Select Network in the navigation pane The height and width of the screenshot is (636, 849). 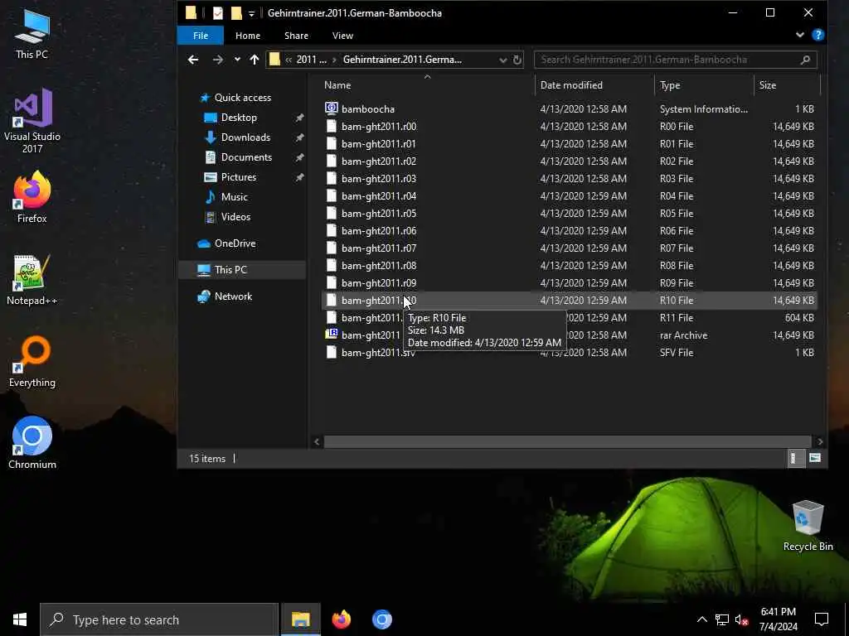[233, 296]
